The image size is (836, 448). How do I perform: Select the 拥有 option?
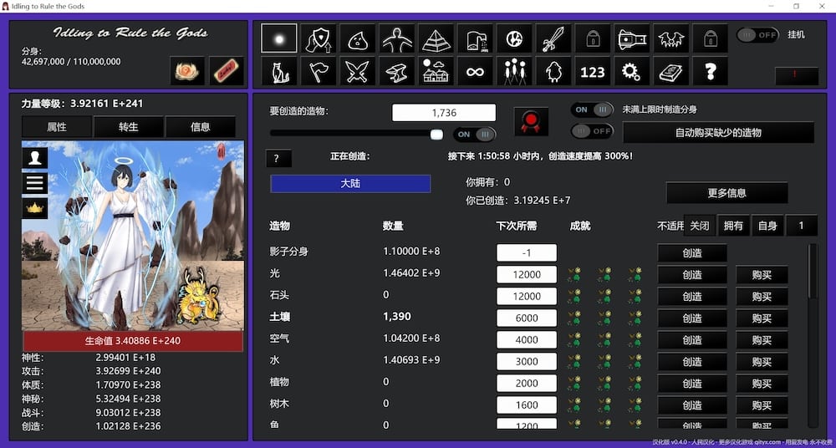733,226
